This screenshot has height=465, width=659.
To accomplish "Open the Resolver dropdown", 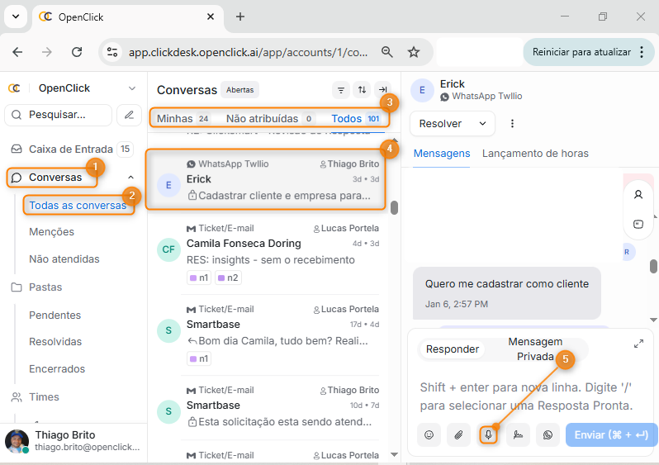I will coord(452,124).
